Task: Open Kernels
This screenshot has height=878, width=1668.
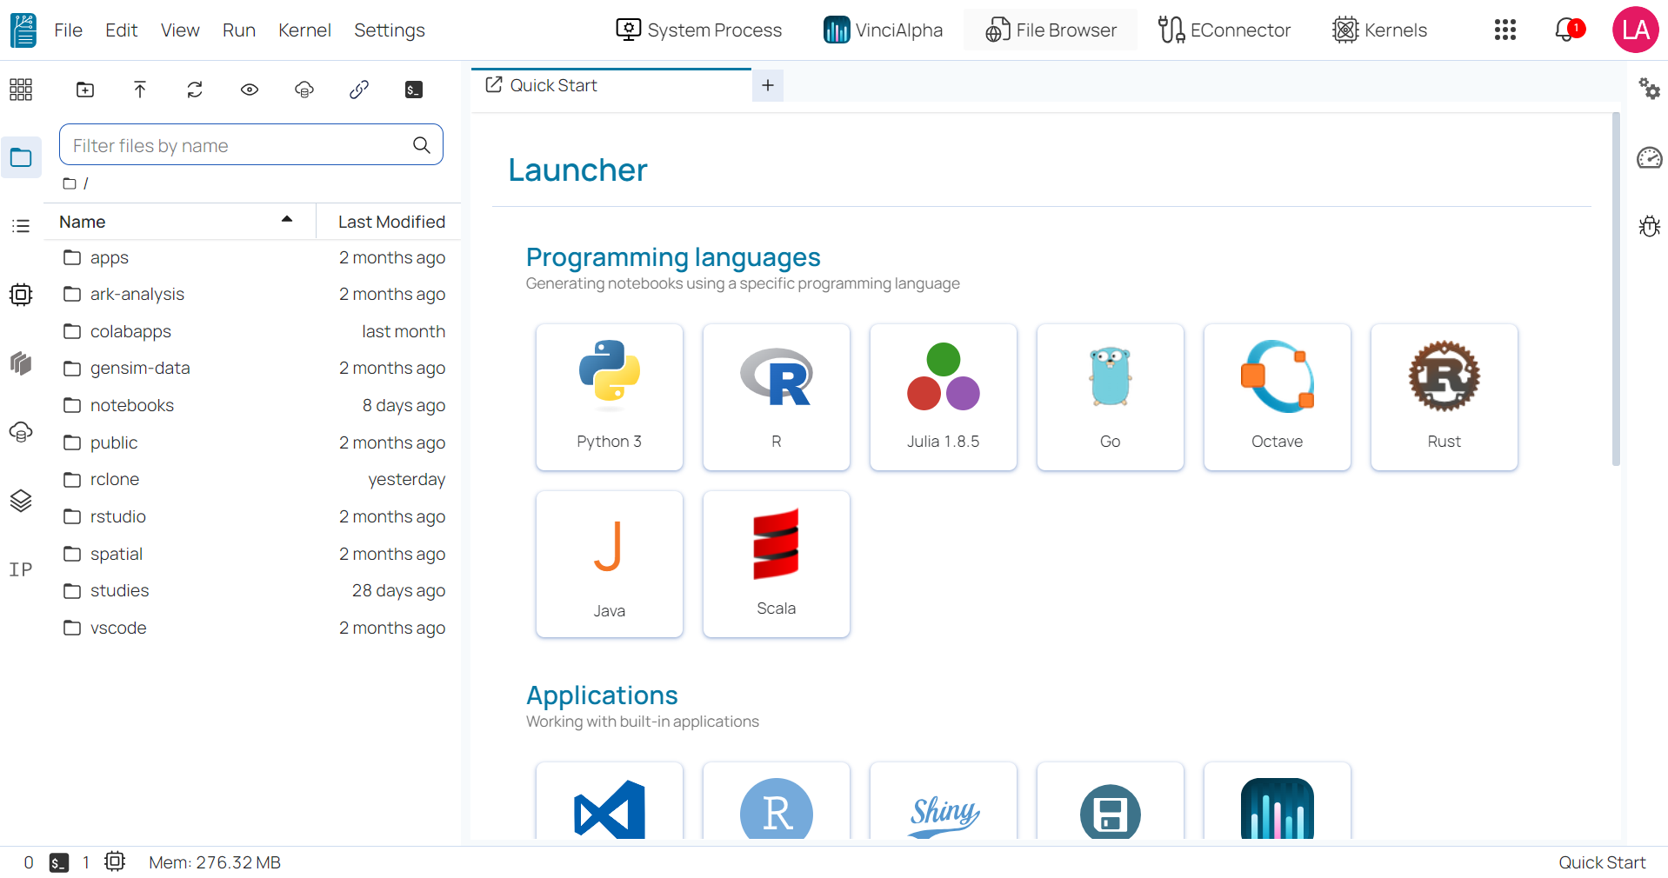Action: [1379, 30]
